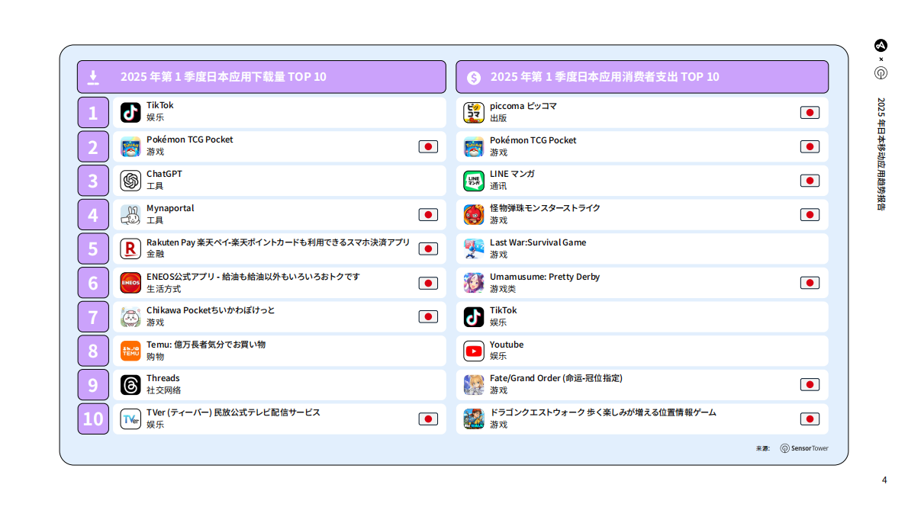Screen dimensions: 908x510
Task: Click the Umamusume: Pretty Derby icon
Action: point(474,283)
